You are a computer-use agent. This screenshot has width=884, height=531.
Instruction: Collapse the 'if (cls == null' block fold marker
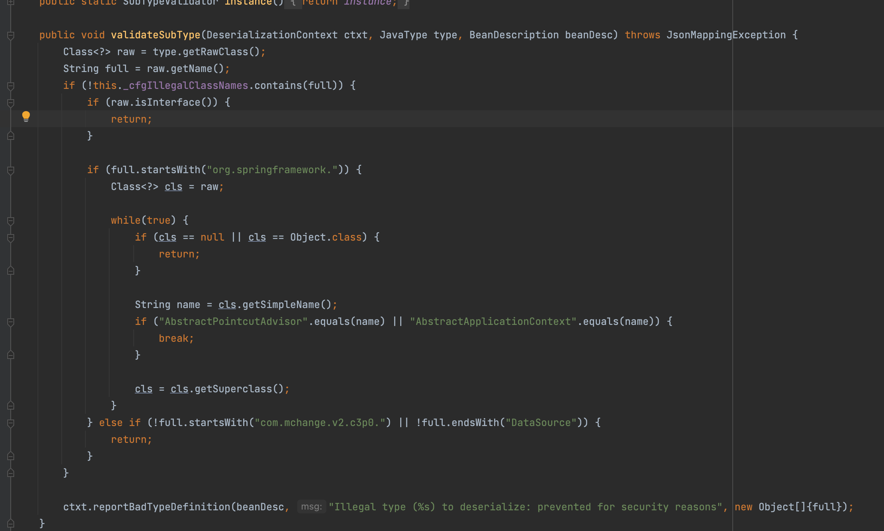coord(11,238)
